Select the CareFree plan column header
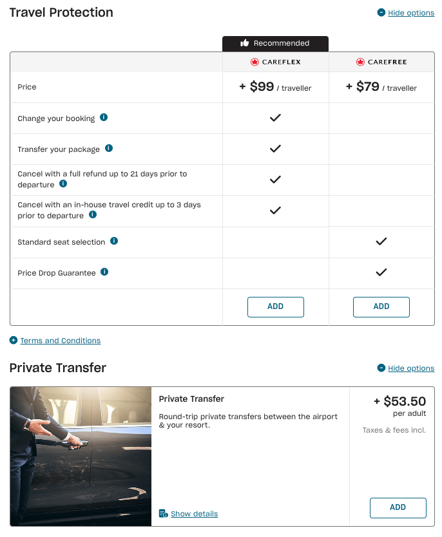Image resolution: width=442 pixels, height=537 pixels. [x=381, y=62]
